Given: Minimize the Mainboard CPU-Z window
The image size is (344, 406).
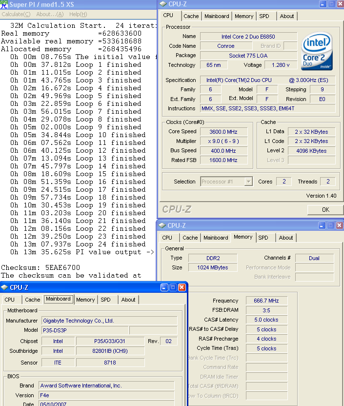Looking at the screenshot, I should (164, 287).
